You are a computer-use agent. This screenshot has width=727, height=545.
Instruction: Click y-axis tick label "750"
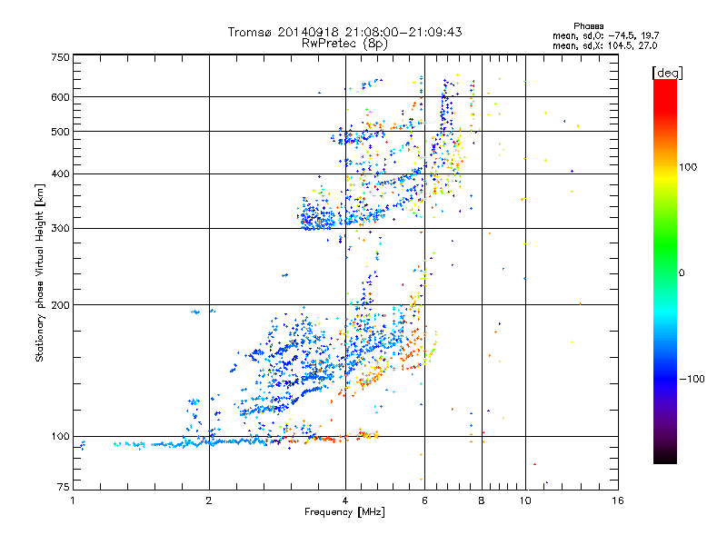(61, 57)
